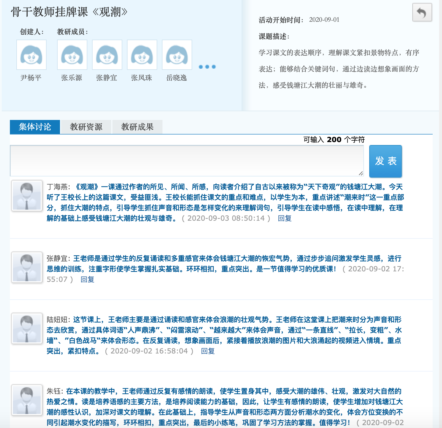Viewport: 442px width, 428px height.
Task: Reply to 丁海燕's comment
Action: click(285, 218)
